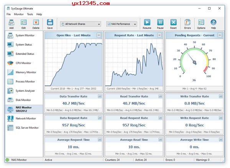230x168 pixels.
Task: Open the Tools menu
Action: [x=30, y=14]
